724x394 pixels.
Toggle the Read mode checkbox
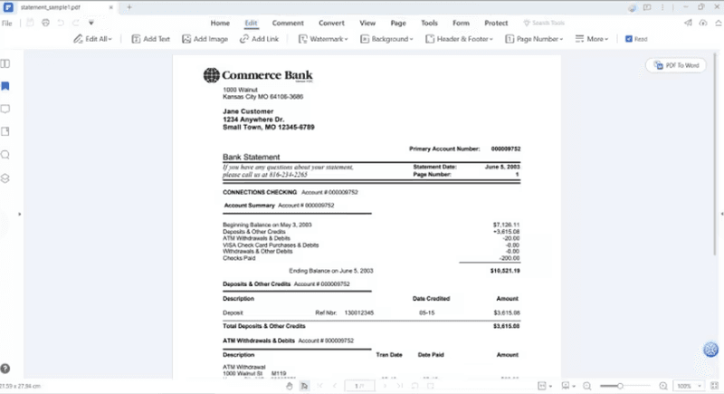coord(628,39)
